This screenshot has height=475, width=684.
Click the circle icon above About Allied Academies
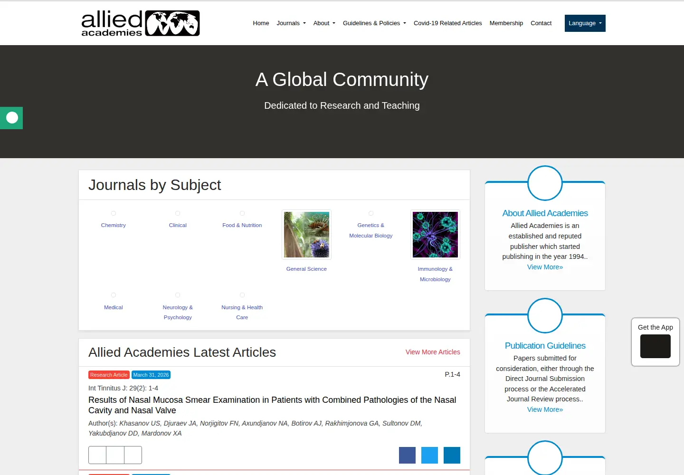(x=545, y=183)
